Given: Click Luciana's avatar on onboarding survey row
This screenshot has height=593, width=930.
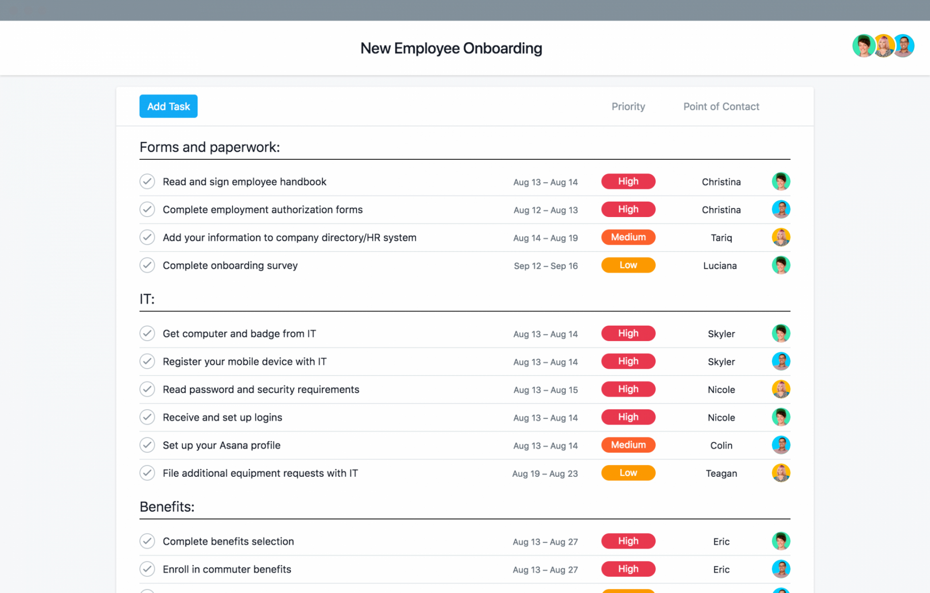Looking at the screenshot, I should tap(781, 265).
